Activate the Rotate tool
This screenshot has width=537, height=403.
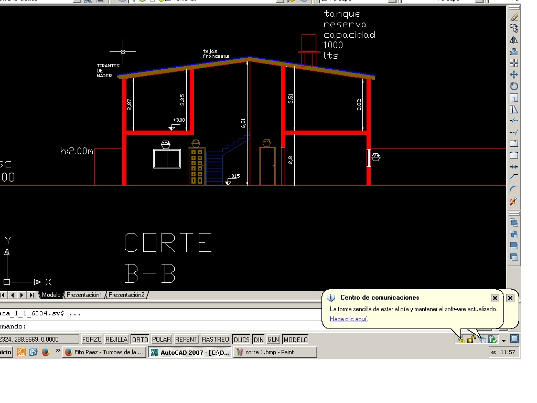pos(514,86)
